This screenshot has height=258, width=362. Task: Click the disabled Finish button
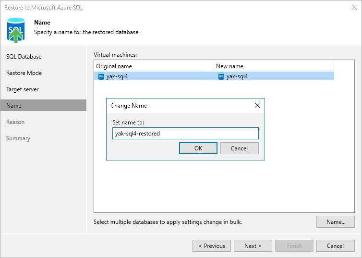[x=294, y=246]
